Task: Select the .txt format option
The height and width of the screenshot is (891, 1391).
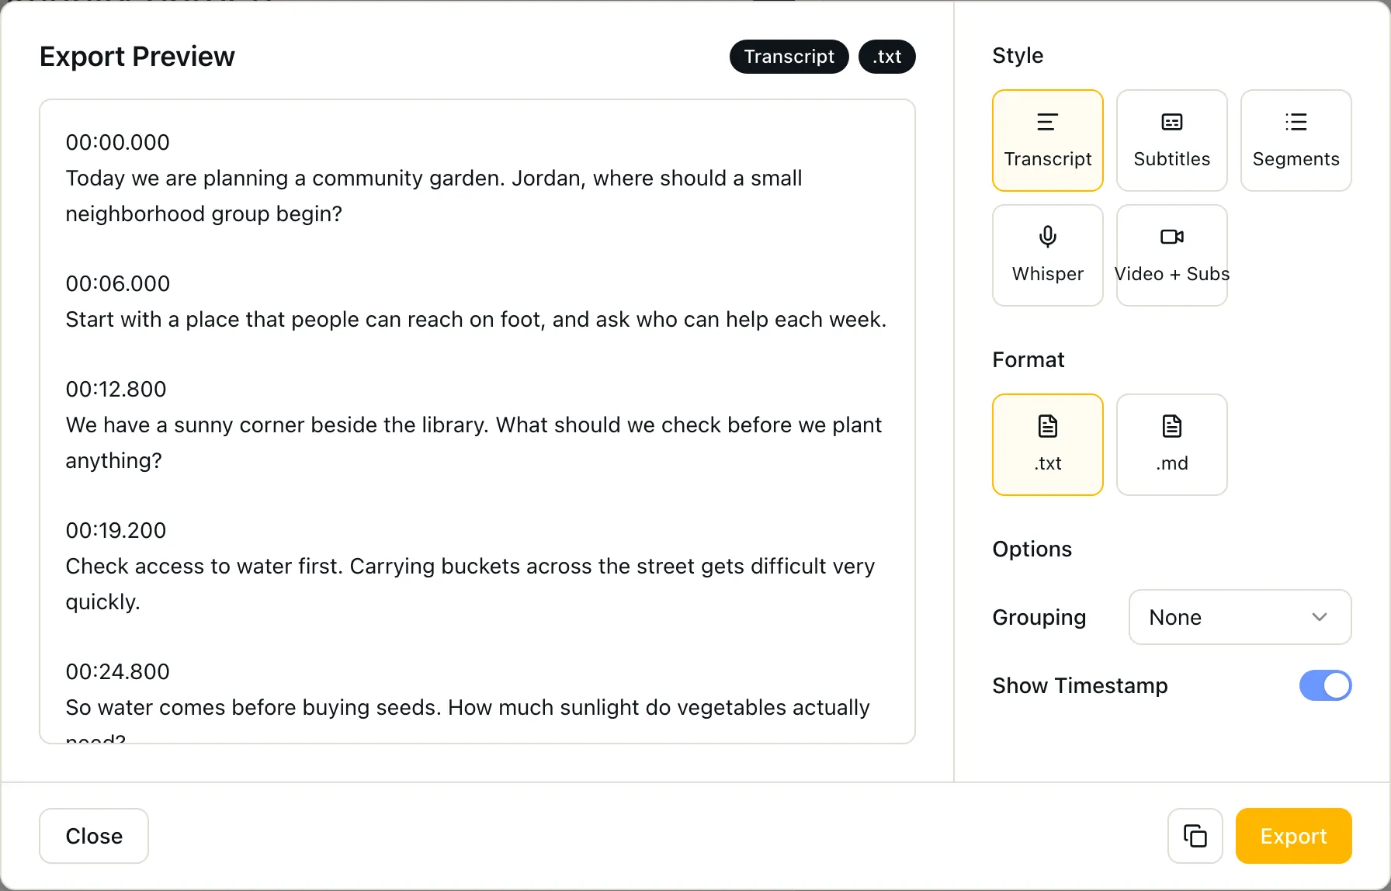Action: pos(1047,445)
